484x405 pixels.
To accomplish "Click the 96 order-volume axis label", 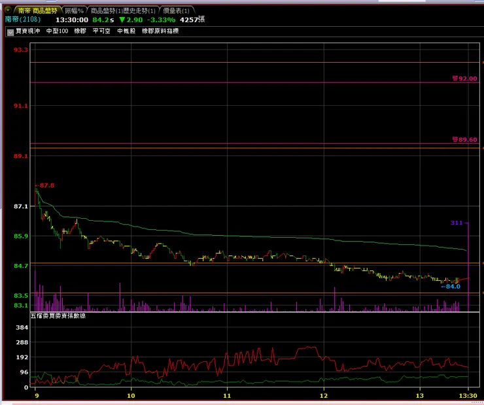I will 24,372.
